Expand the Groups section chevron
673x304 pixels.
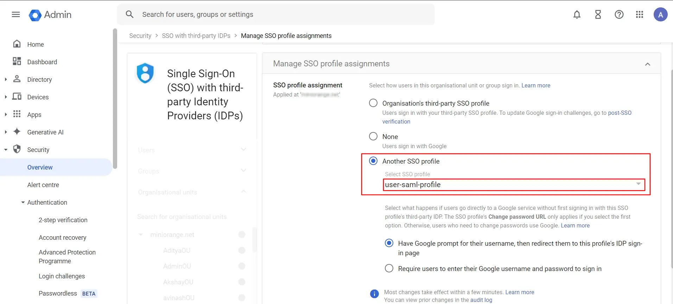click(x=243, y=170)
